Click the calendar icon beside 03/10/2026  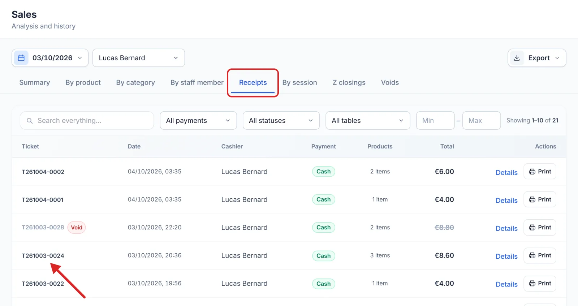tap(21, 58)
